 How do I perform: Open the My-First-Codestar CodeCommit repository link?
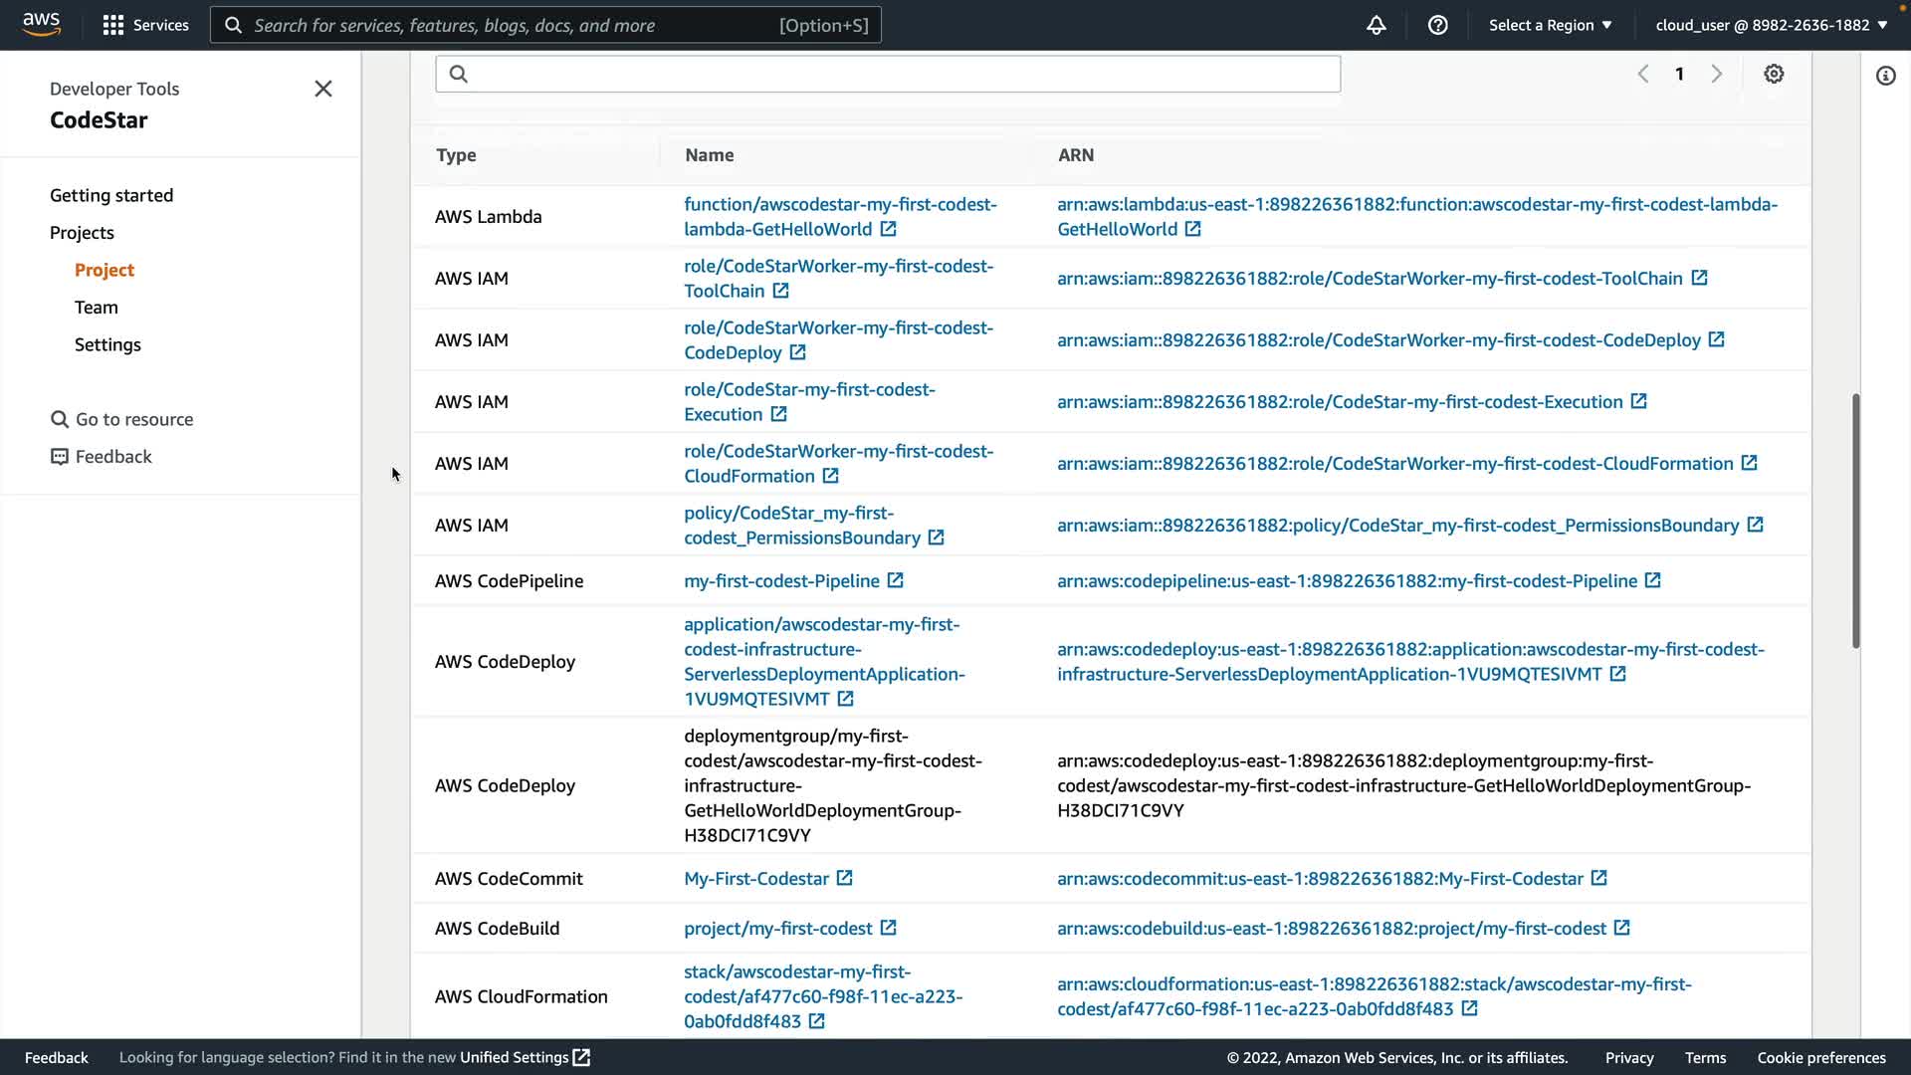755,878
